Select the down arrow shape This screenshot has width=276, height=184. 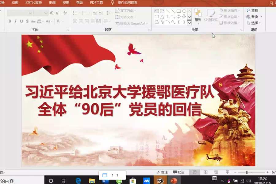[x=184, y=17]
